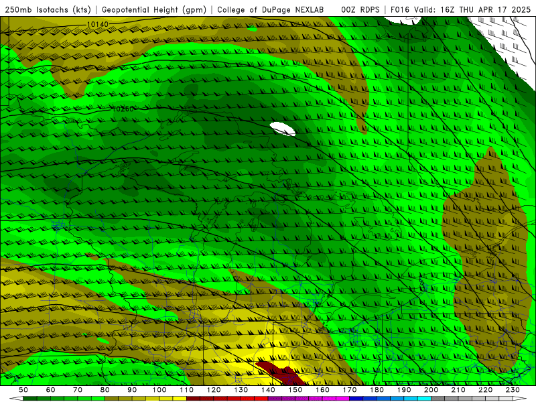Viewport: 536px width, 402px height.
Task: Click the '110' value on the color scale
Action: tap(187, 390)
